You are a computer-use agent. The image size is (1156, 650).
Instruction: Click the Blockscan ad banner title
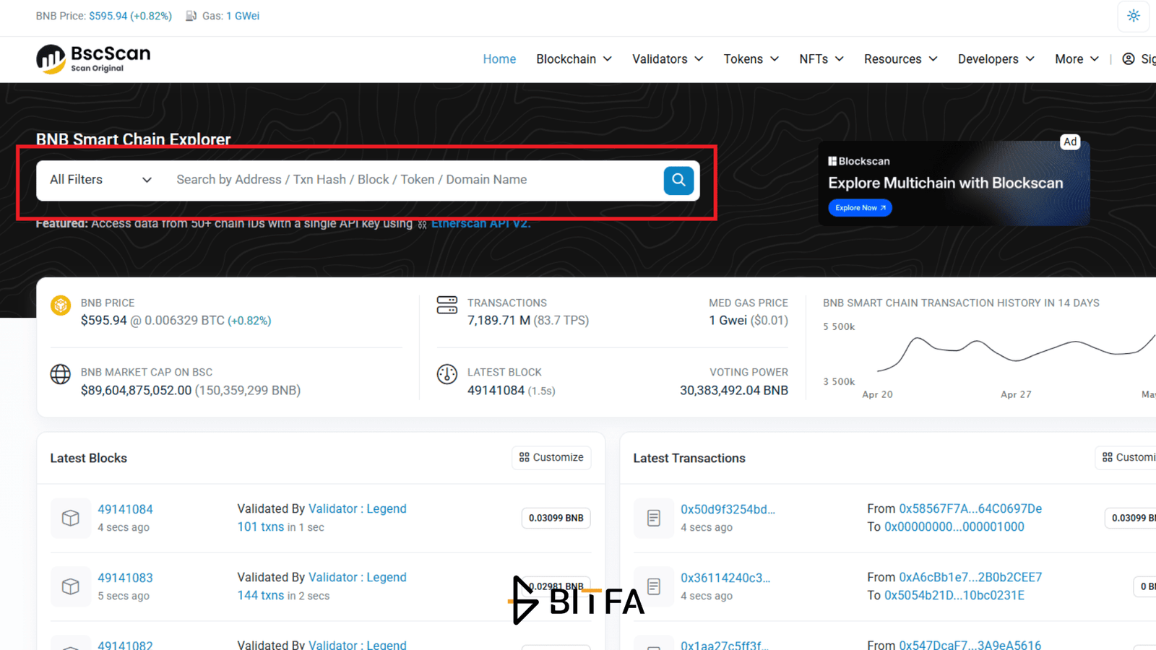tap(946, 183)
